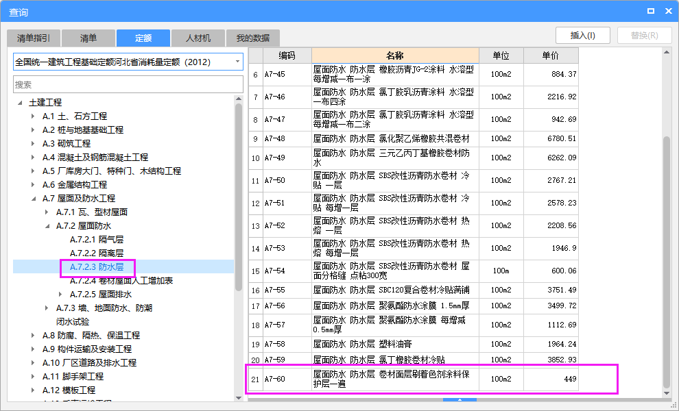Select row A7-55 SBC120复合卷材冷贴满铺
This screenshot has height=411, width=679.
tap(414, 290)
